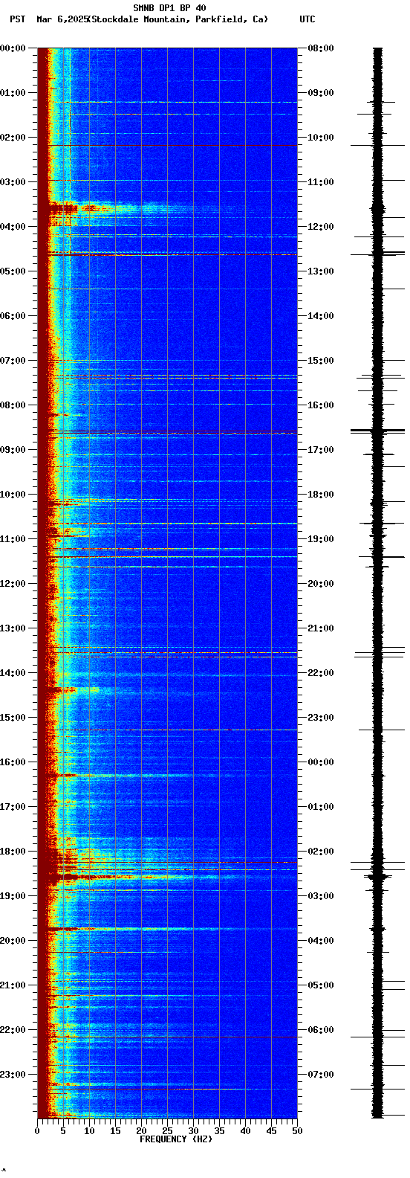Click the 20 Hz frequency axis tick label
The width and height of the screenshot is (410, 1178).
click(x=141, y=1131)
